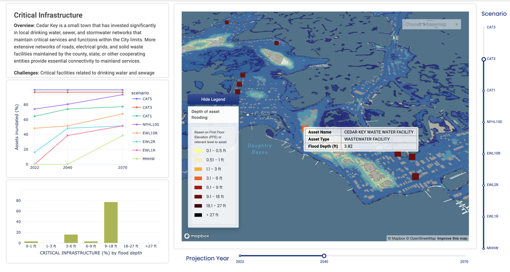Click the EWL2R 2022 data point on line chart

click(34, 152)
